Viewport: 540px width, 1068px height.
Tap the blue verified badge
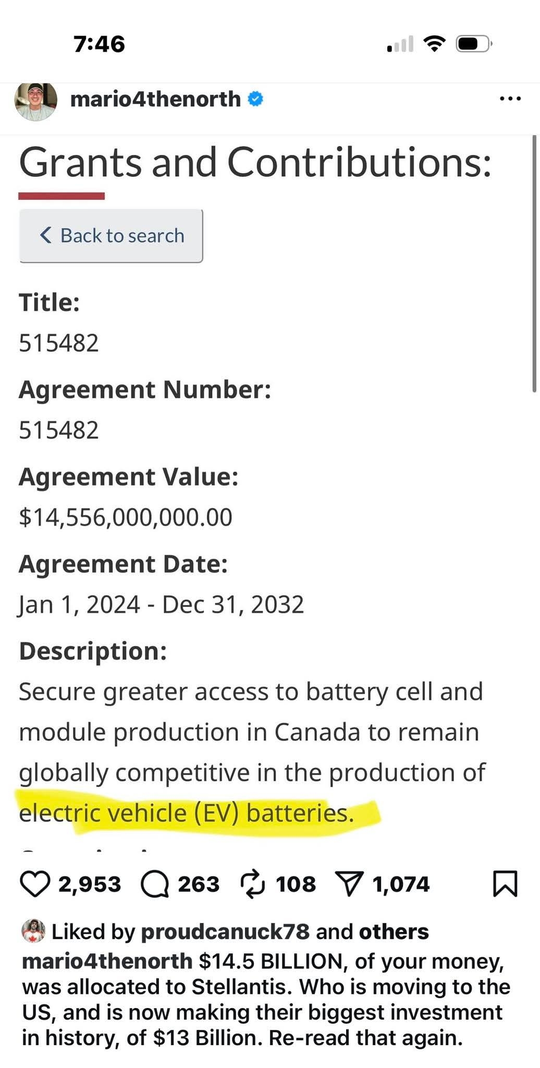tap(255, 99)
